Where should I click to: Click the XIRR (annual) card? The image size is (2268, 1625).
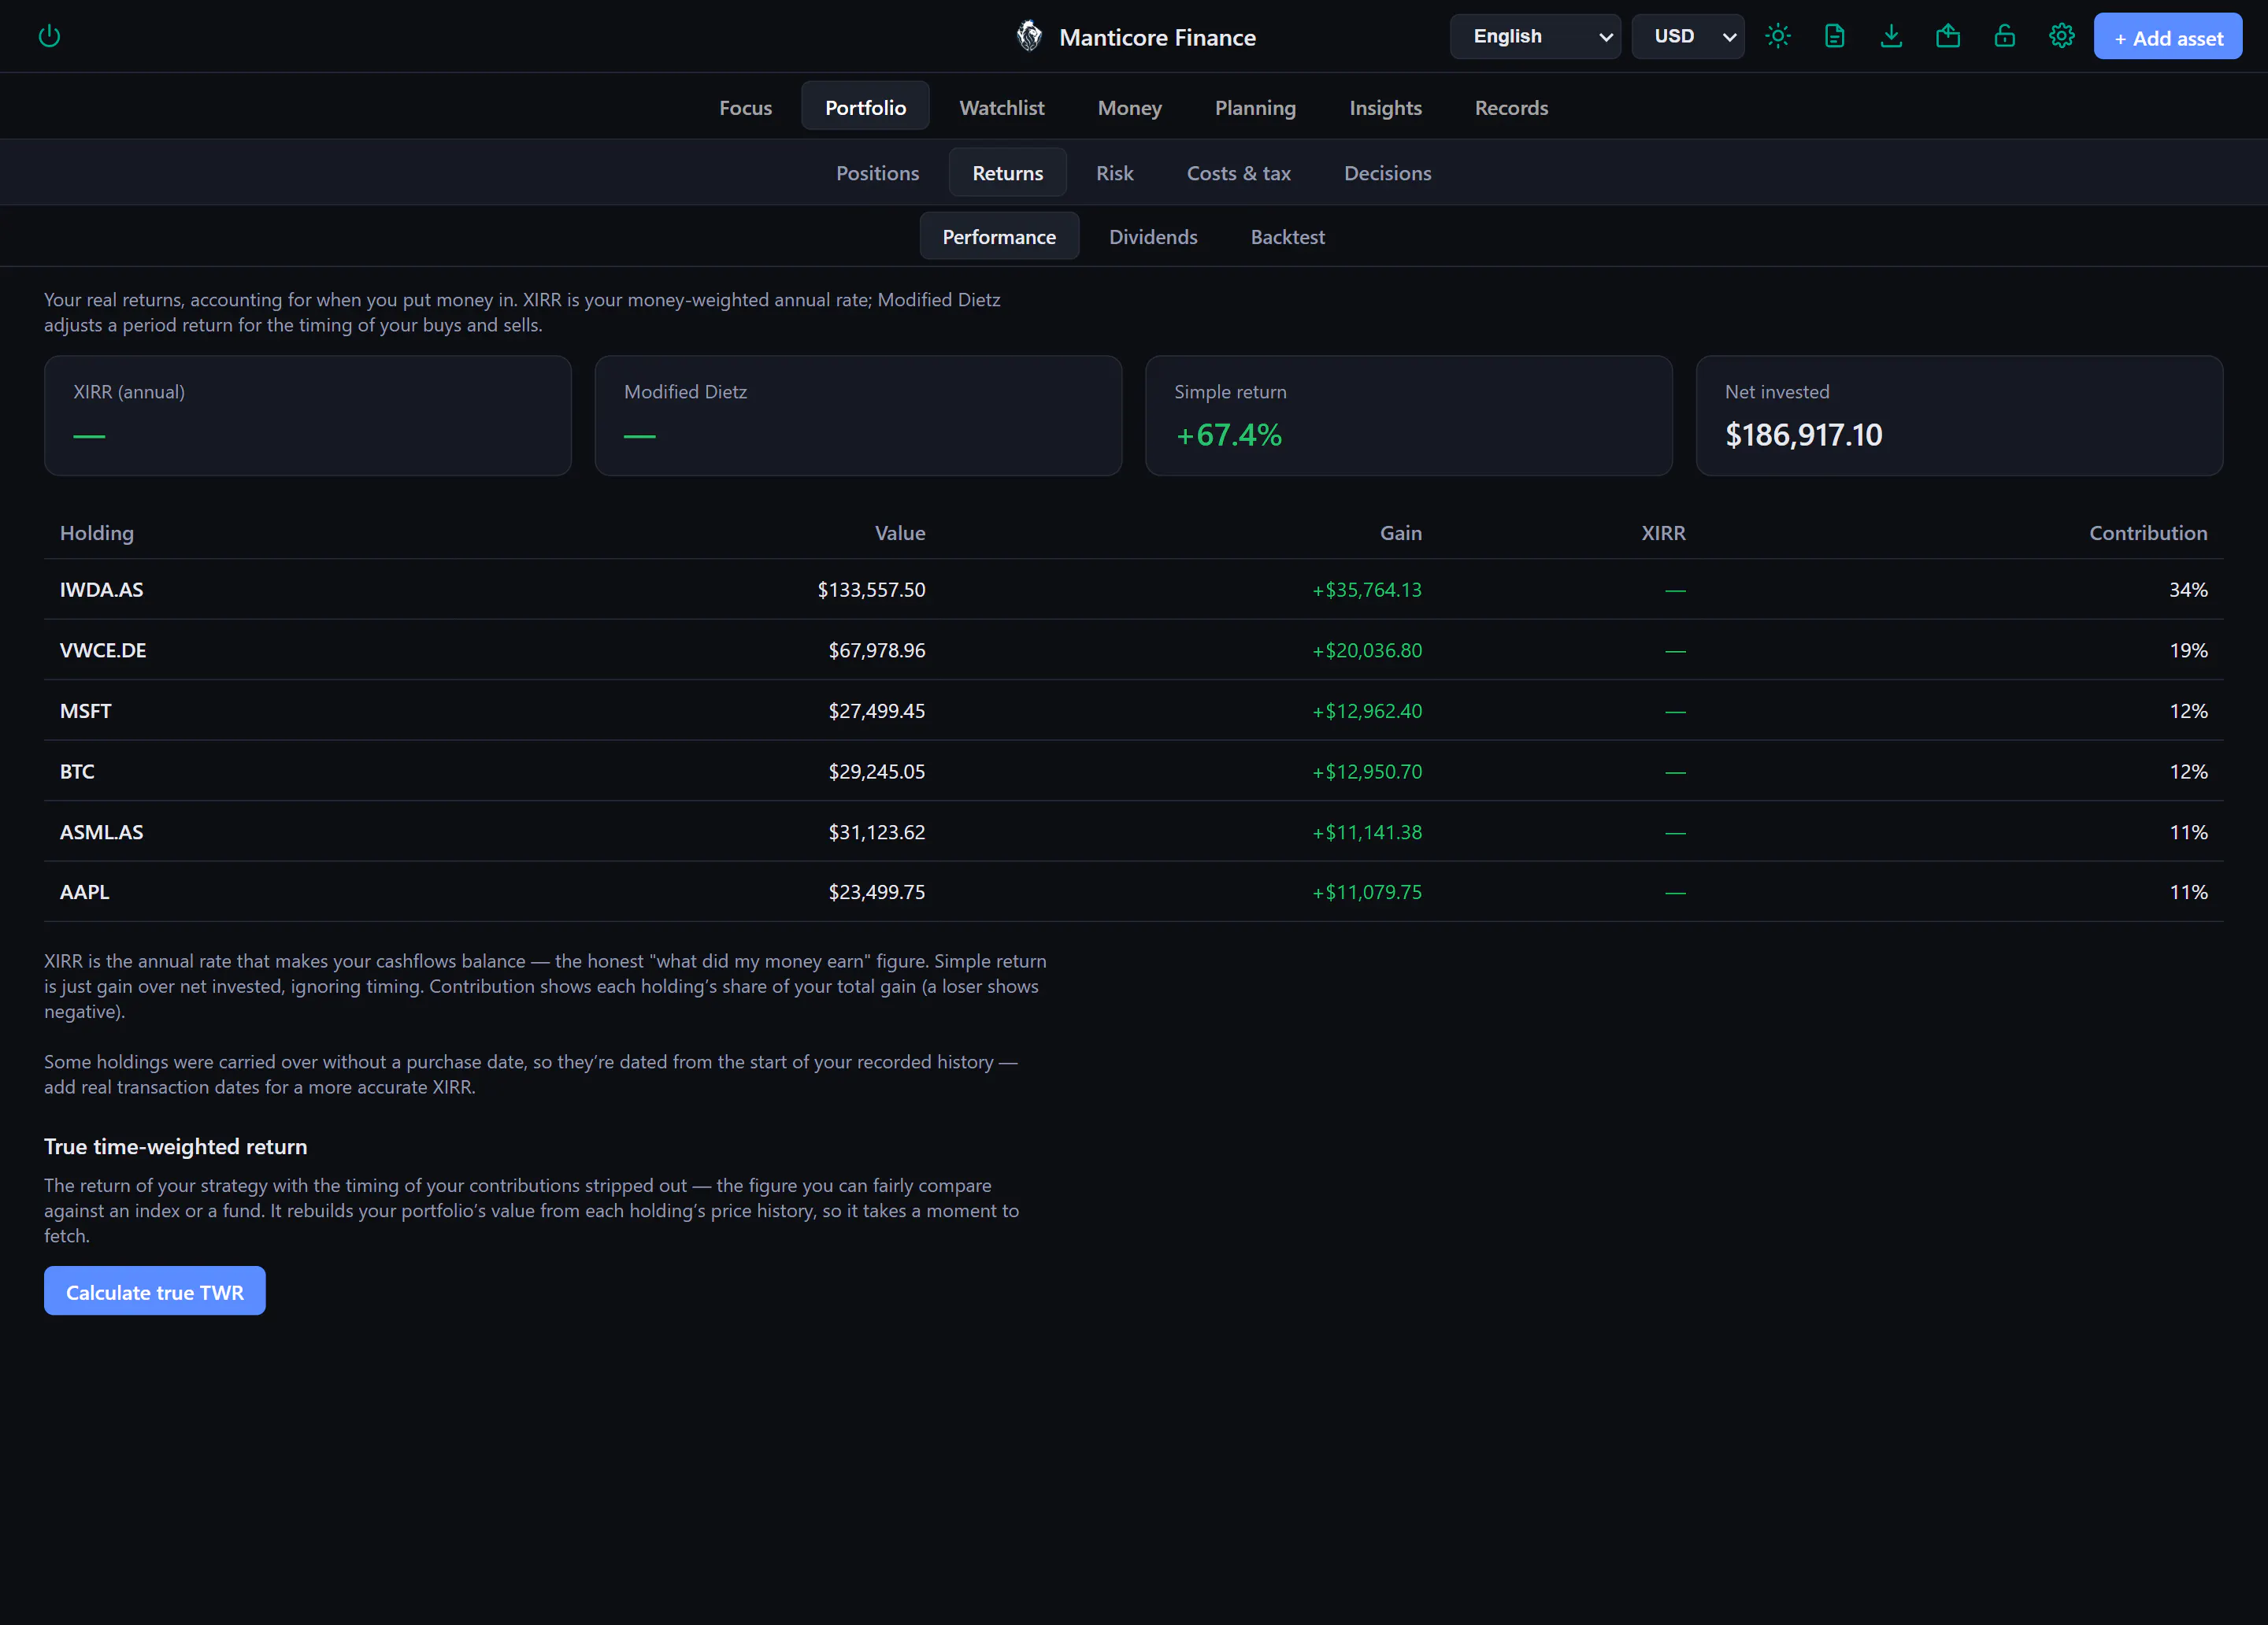click(308, 415)
